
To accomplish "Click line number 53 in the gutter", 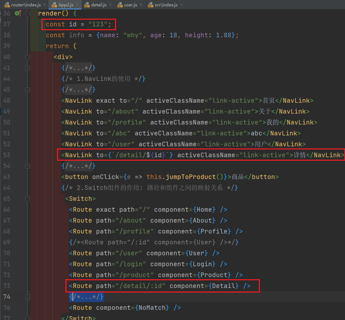I will point(7,155).
